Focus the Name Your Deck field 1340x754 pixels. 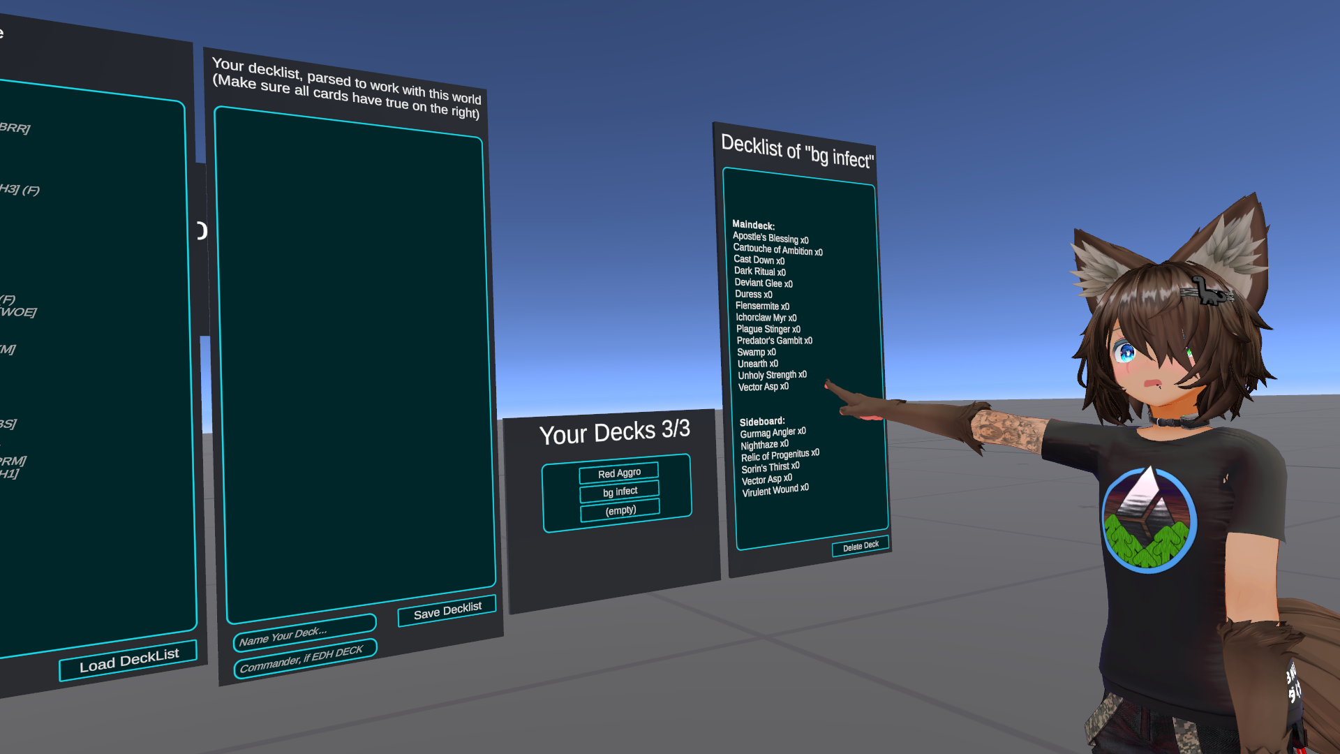tap(304, 632)
